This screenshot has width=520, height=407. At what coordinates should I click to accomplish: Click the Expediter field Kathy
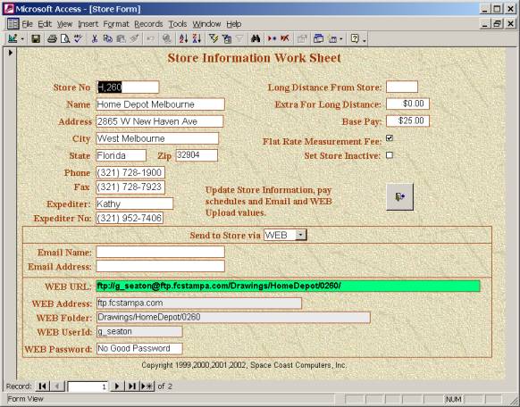coord(134,203)
